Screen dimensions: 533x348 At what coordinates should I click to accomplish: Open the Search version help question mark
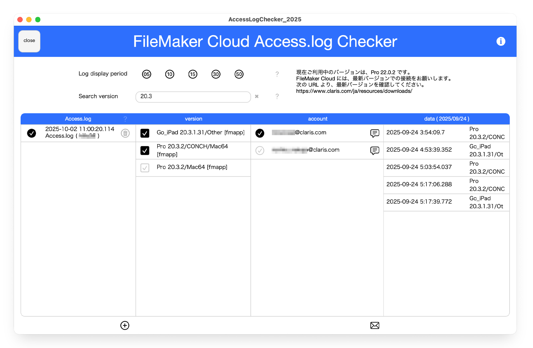point(277,97)
